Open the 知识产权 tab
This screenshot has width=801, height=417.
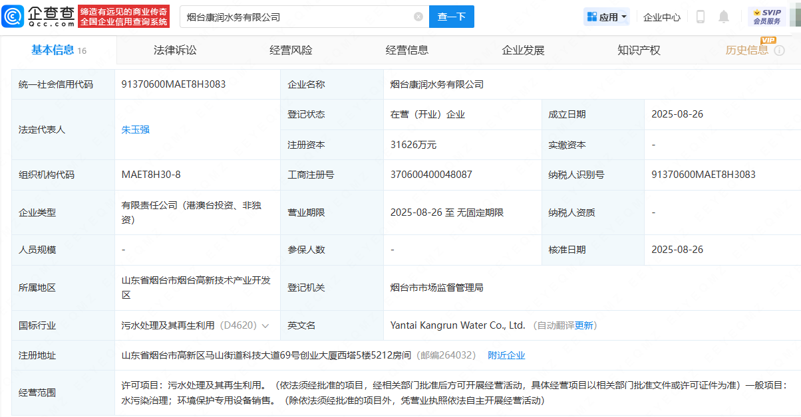[639, 50]
